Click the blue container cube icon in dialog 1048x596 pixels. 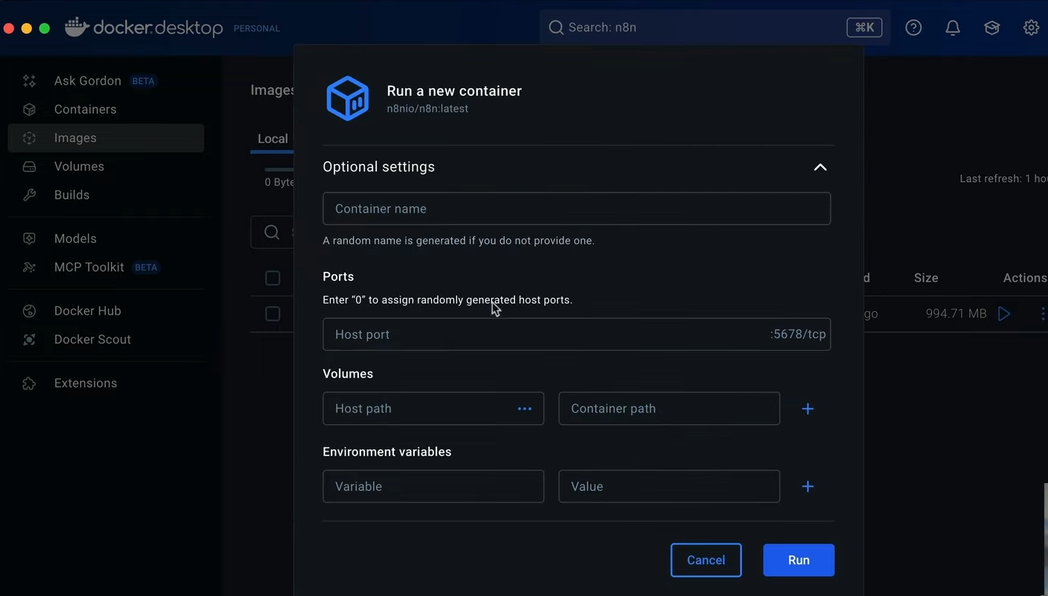tap(348, 98)
